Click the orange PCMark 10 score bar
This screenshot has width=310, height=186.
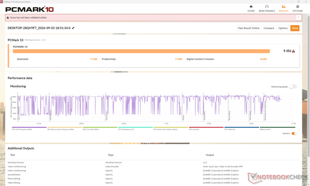[x=141, y=51]
